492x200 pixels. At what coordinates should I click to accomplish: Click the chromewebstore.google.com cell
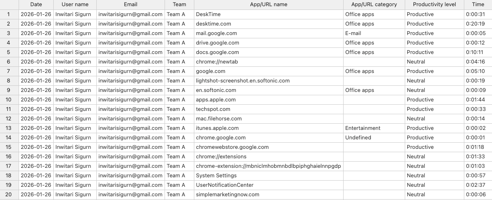269,147
